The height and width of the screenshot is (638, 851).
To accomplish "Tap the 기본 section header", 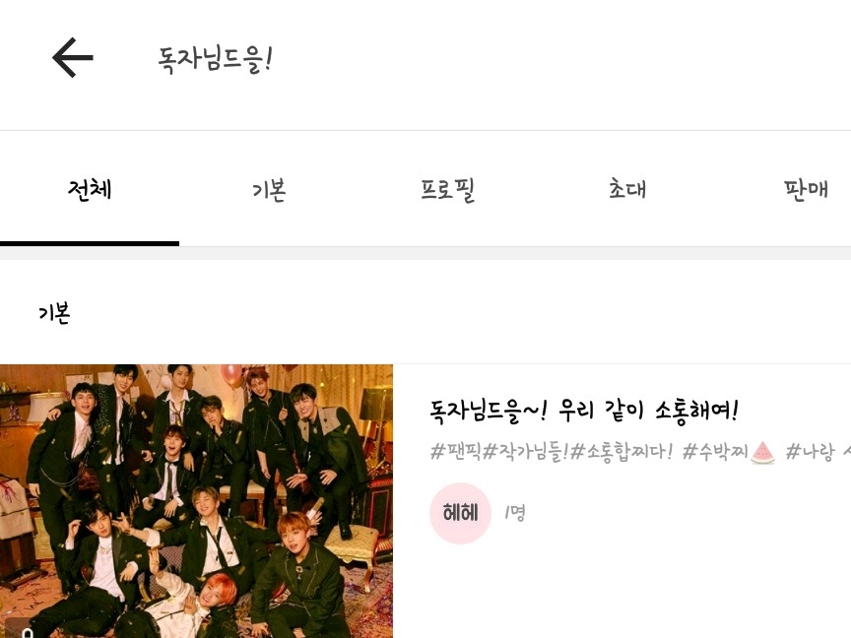I will click(54, 313).
